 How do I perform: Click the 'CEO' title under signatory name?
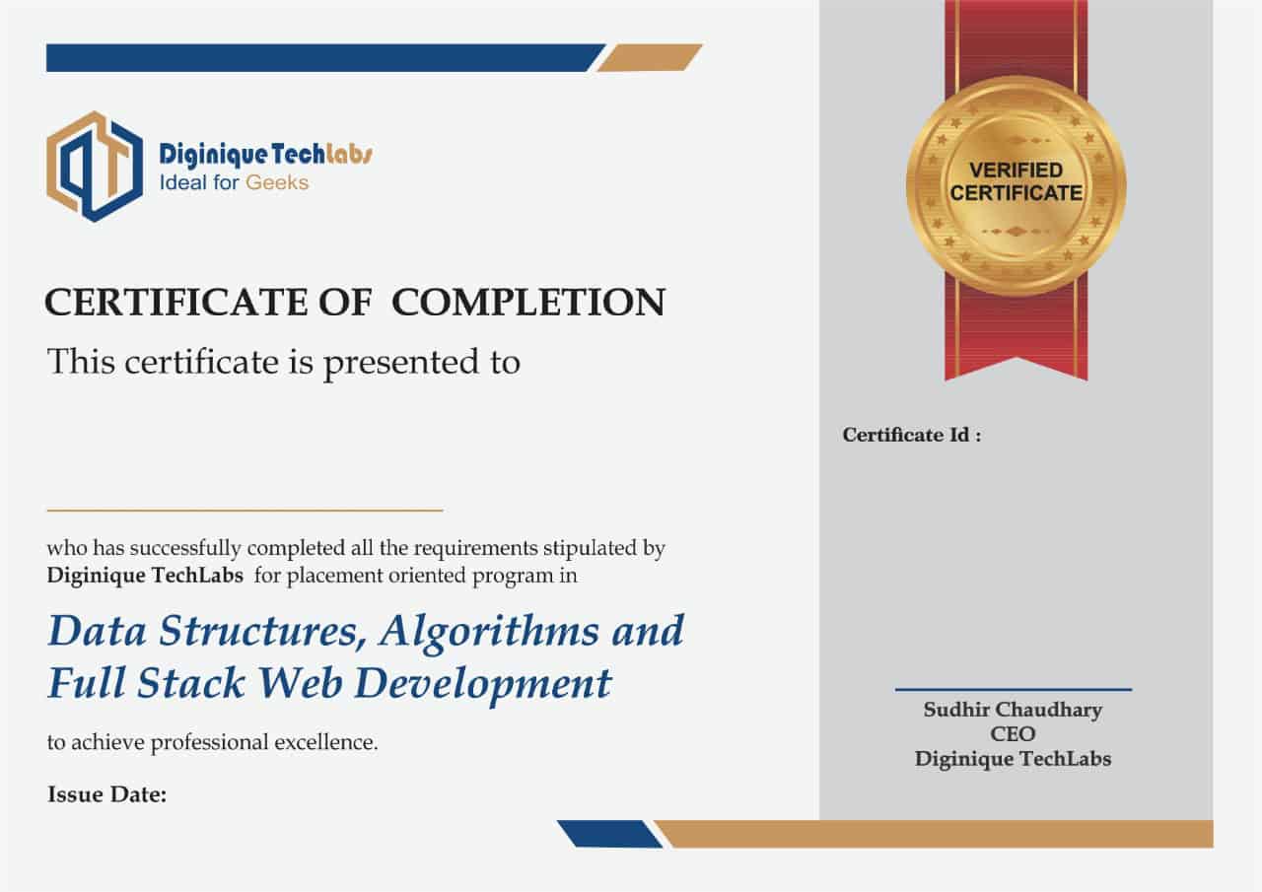click(x=1013, y=734)
